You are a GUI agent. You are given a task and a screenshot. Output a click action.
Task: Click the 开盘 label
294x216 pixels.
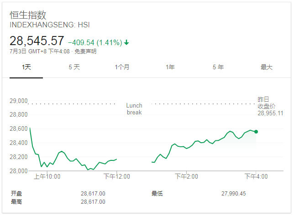pos(16,194)
